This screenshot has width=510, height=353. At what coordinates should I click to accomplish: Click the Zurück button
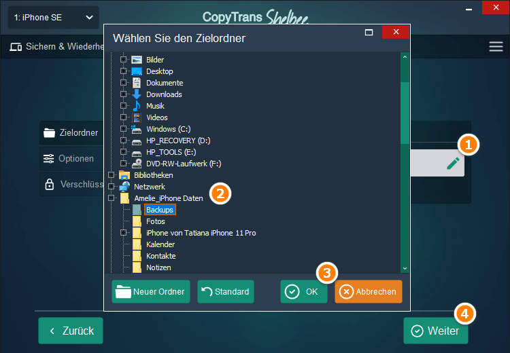pyautogui.click(x=71, y=331)
